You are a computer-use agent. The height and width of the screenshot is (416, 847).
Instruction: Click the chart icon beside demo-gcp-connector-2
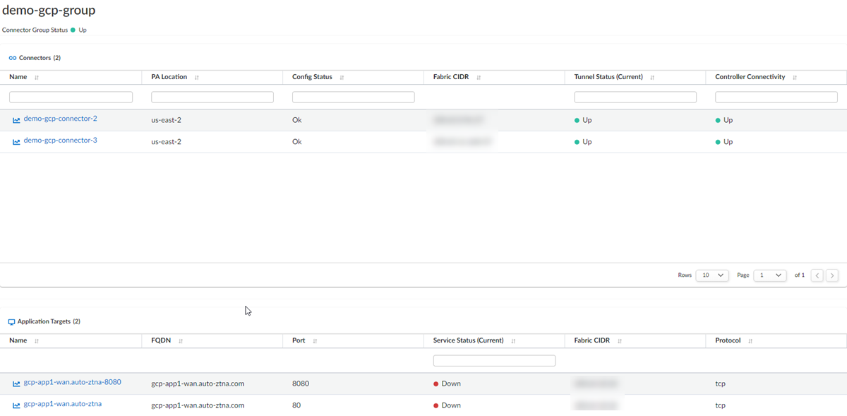coord(16,120)
